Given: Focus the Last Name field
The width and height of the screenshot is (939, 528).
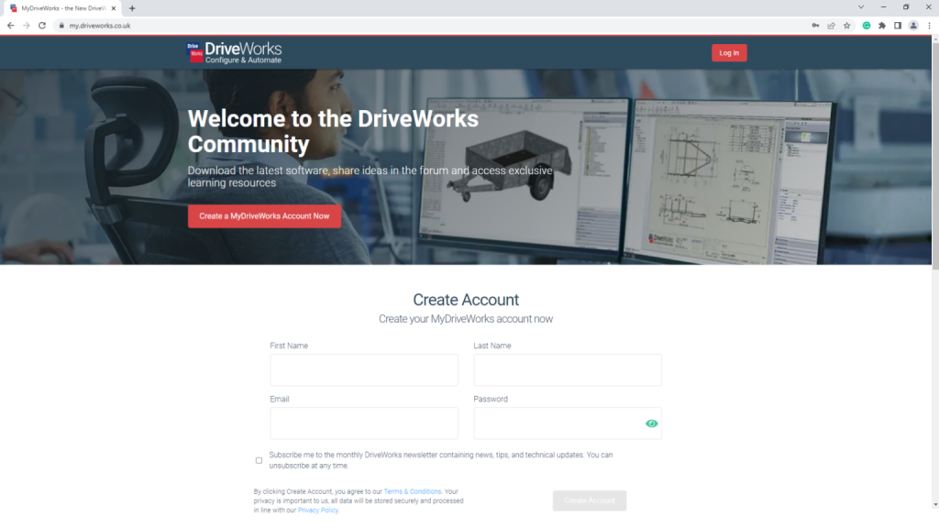Looking at the screenshot, I should pos(567,370).
